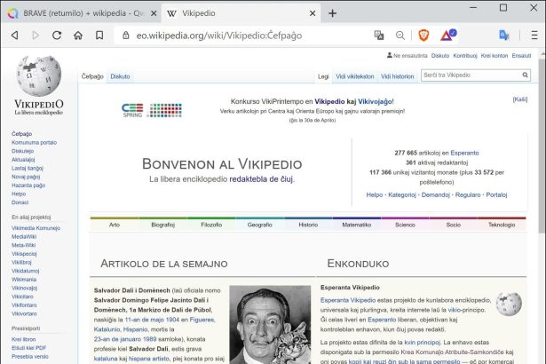This screenshot has height=364, width=546.
Task: Click the Portaloj link under the statistics
Action: 496,195
